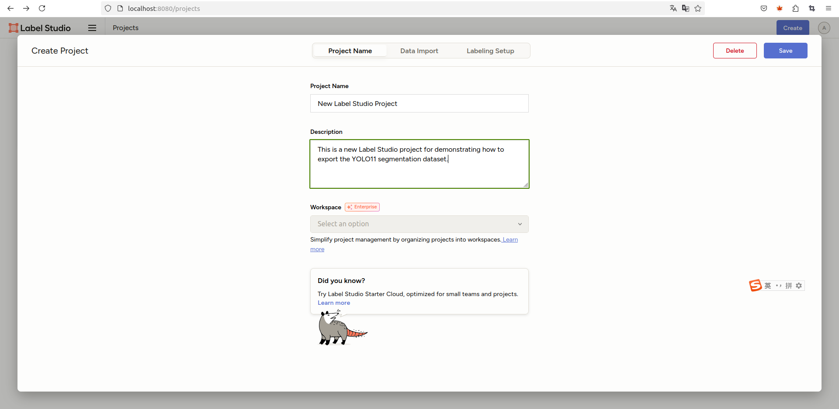Open the hamburger sidebar menu

(92, 28)
